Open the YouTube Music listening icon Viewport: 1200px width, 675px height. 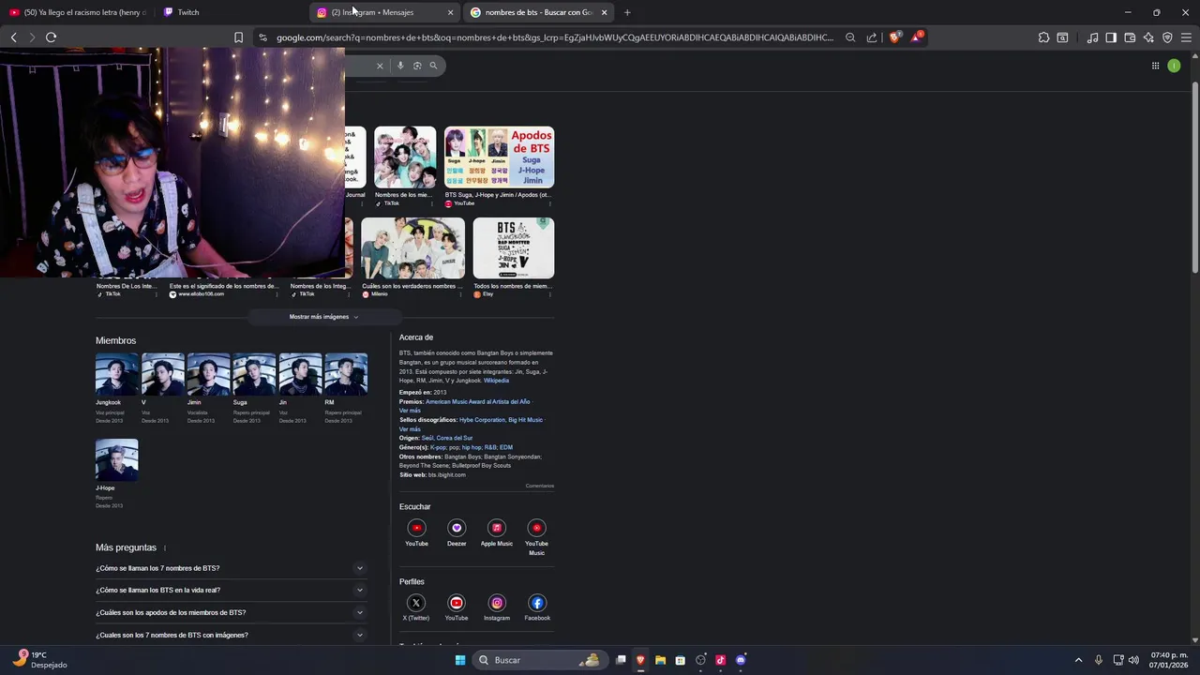(x=536, y=528)
